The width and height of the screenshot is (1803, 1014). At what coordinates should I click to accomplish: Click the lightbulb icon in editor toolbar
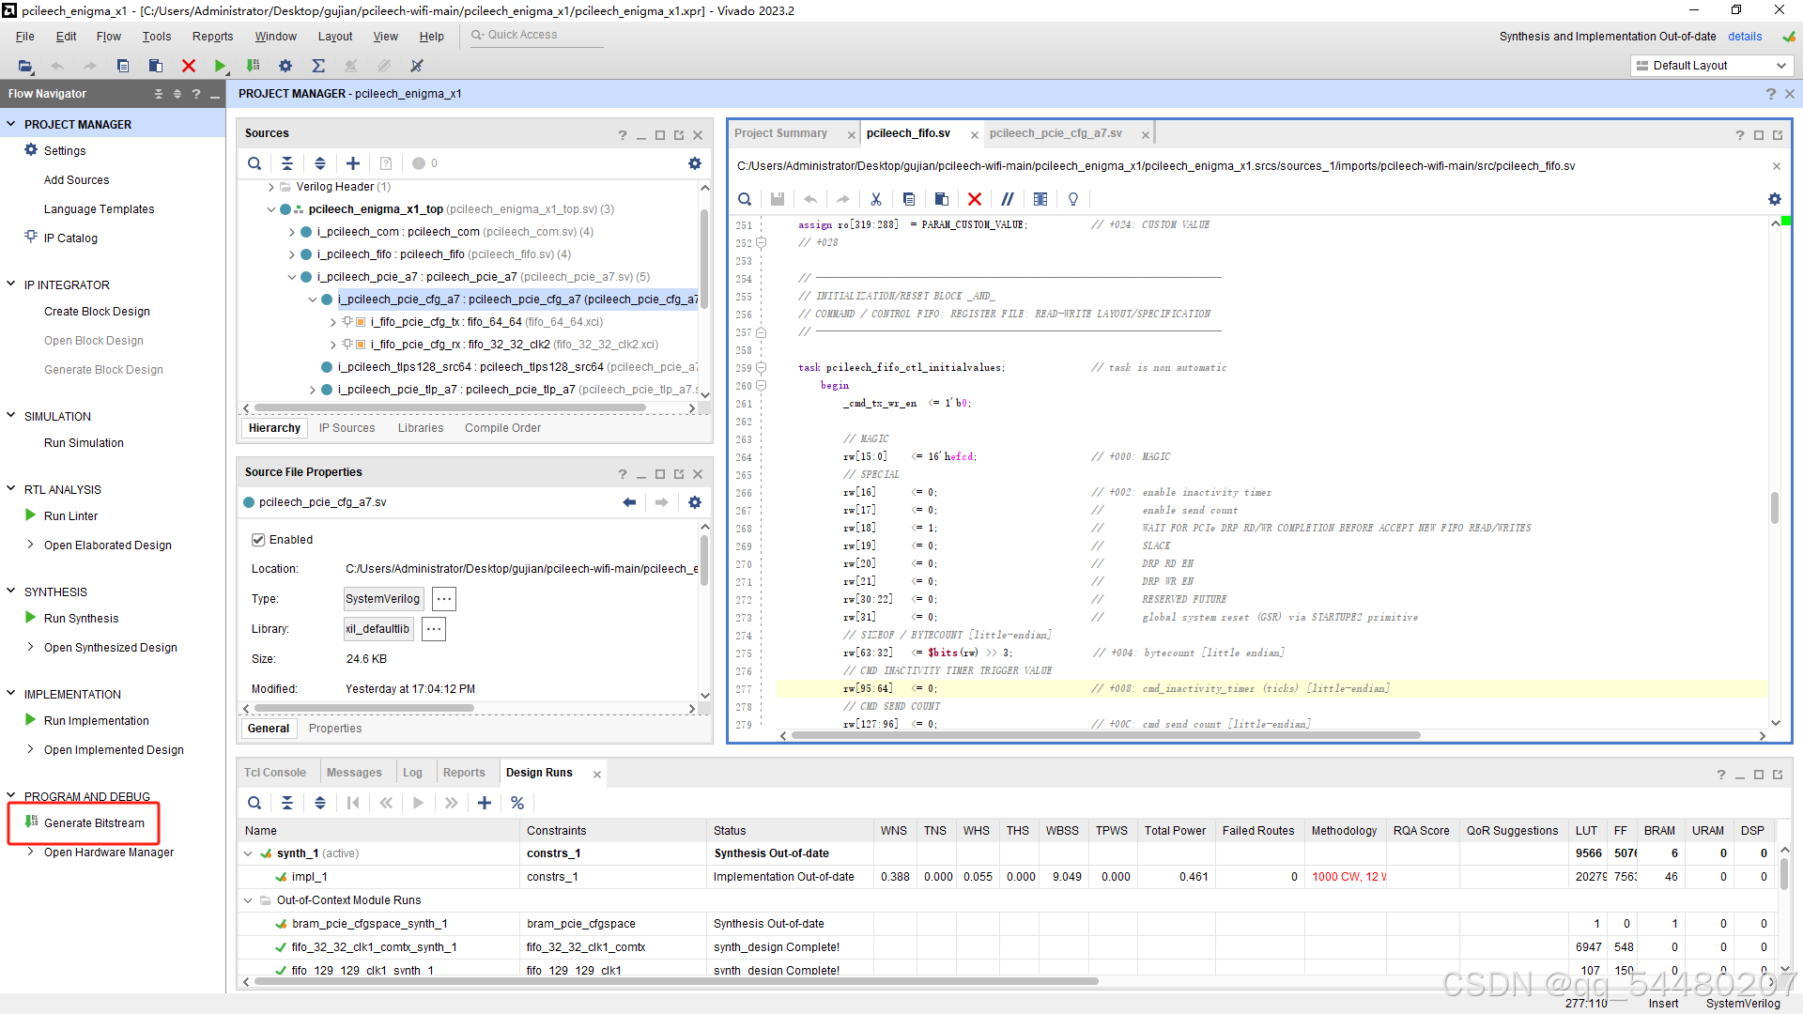click(x=1073, y=199)
